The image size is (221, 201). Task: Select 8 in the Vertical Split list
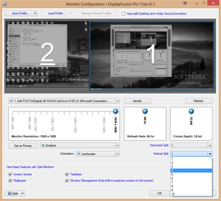click(x=191, y=186)
